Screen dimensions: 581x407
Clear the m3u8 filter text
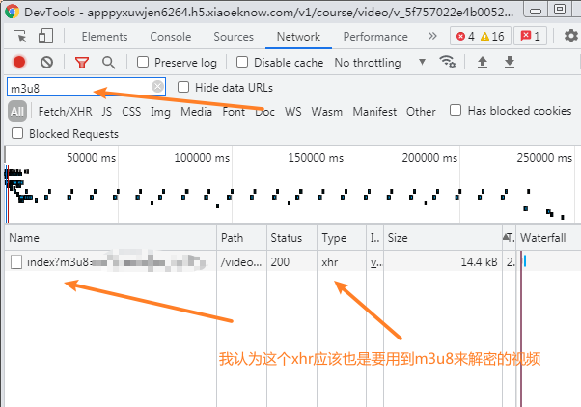(x=157, y=87)
